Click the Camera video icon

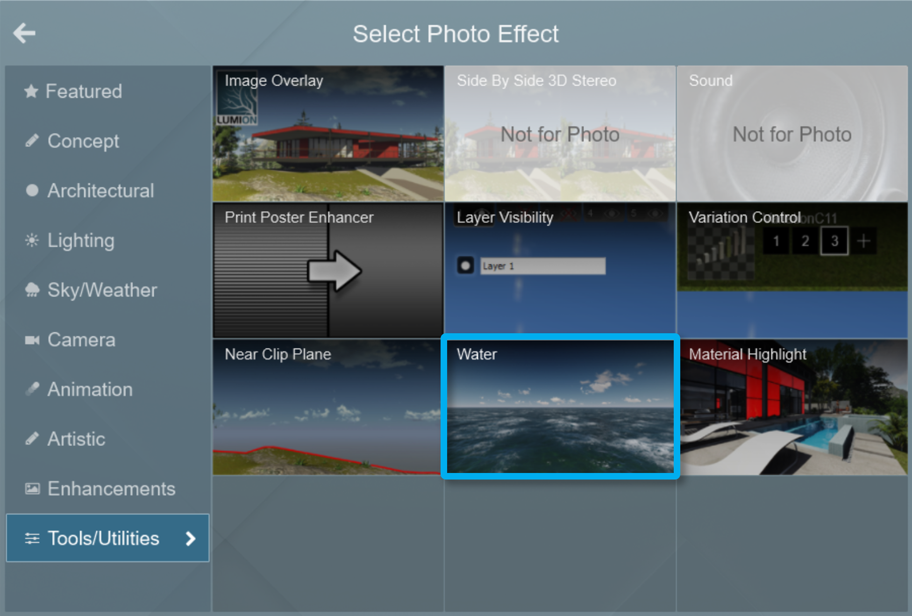pos(32,340)
